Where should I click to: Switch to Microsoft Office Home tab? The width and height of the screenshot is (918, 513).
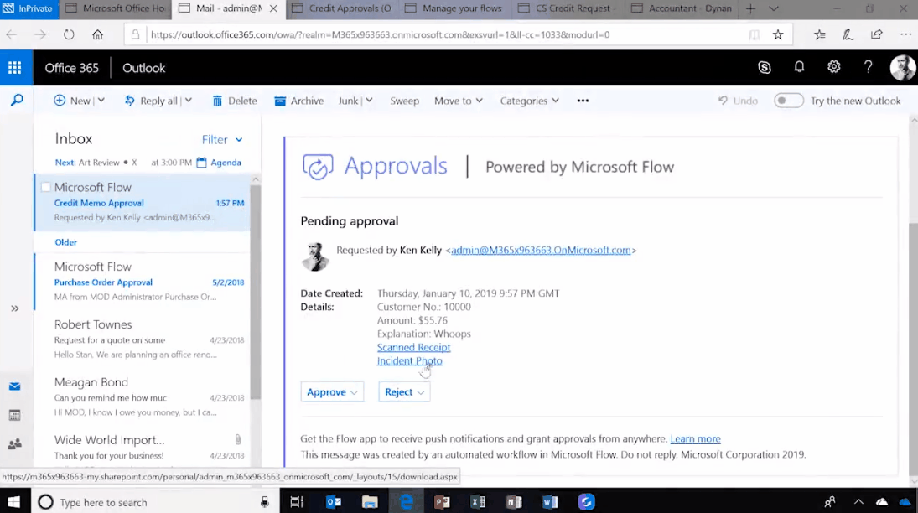tap(116, 8)
